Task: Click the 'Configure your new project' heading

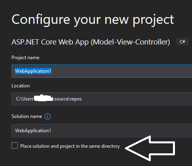Action: [x=93, y=20]
